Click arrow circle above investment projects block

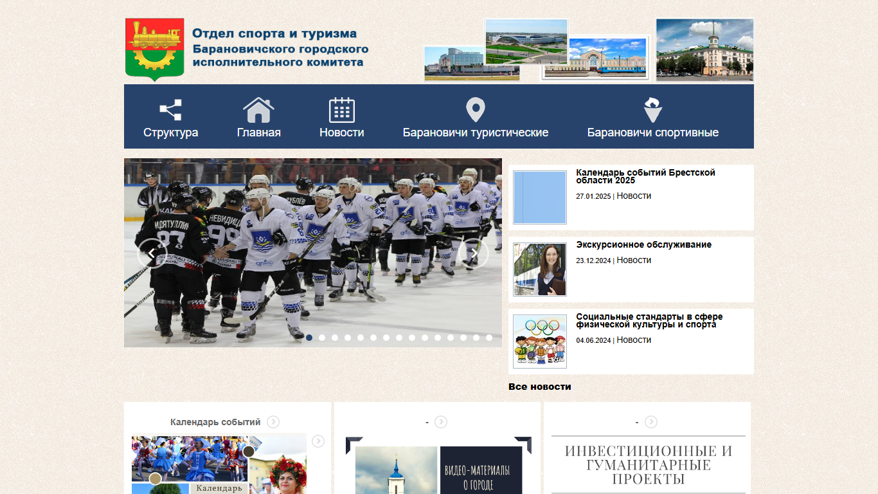pos(651,422)
